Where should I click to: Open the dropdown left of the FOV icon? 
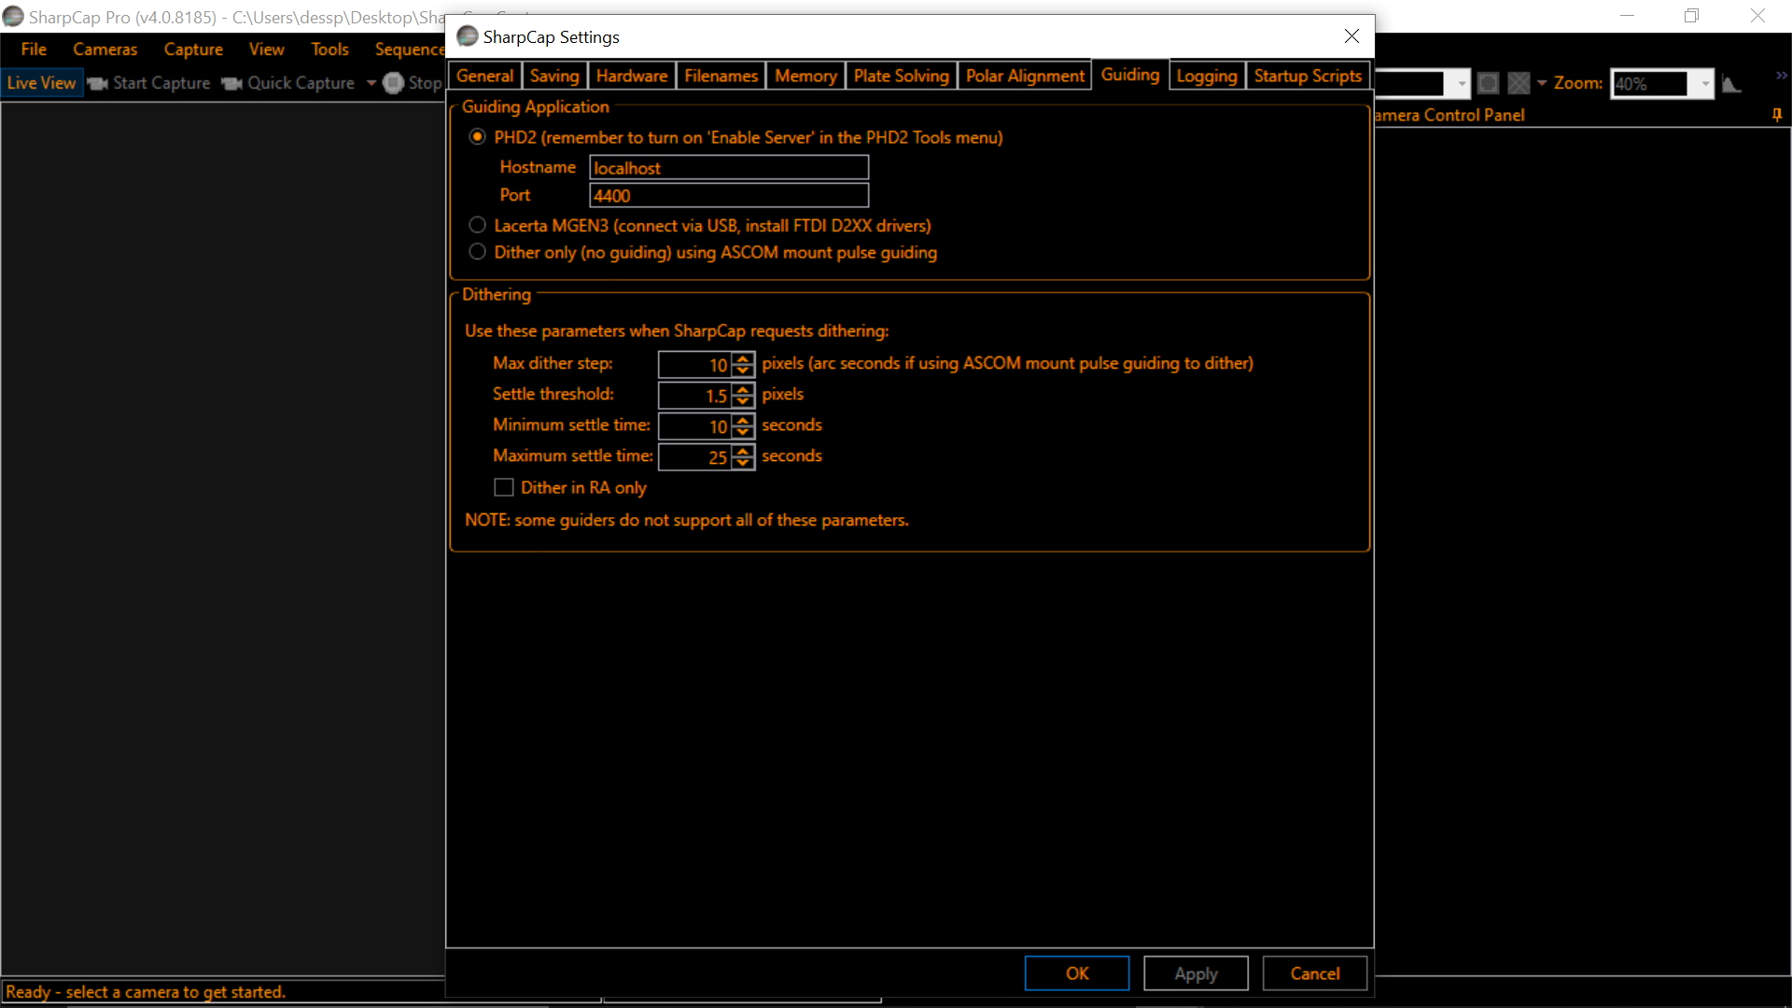1462,84
